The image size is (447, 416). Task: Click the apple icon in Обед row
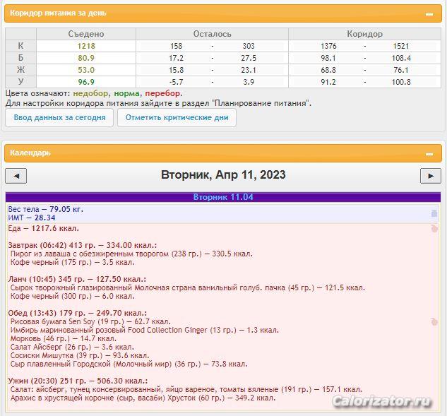434,322
